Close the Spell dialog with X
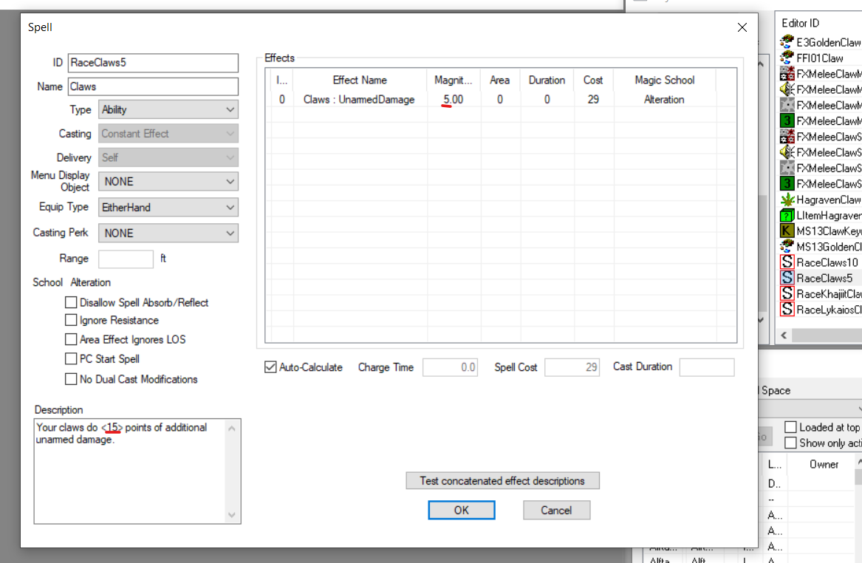This screenshot has height=563, width=862. (x=742, y=27)
